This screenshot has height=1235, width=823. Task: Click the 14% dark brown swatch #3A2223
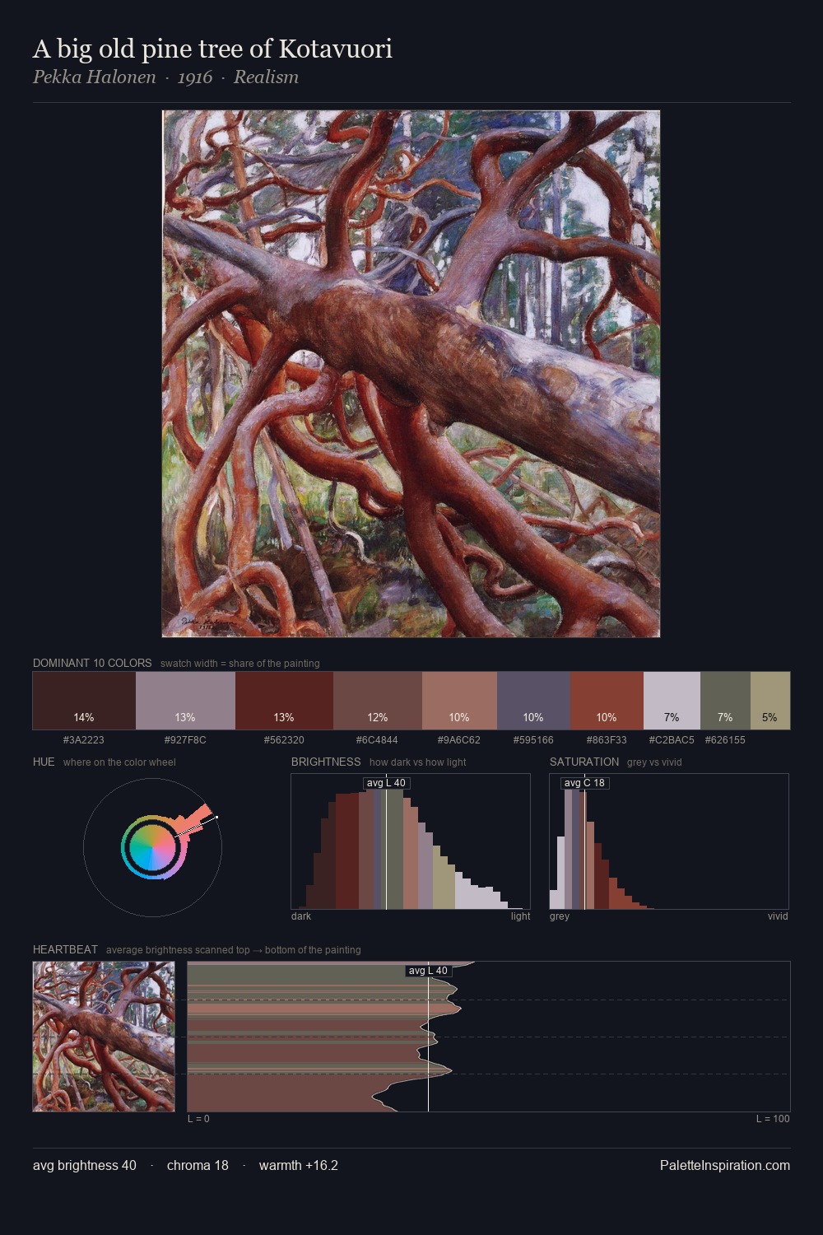(84, 701)
